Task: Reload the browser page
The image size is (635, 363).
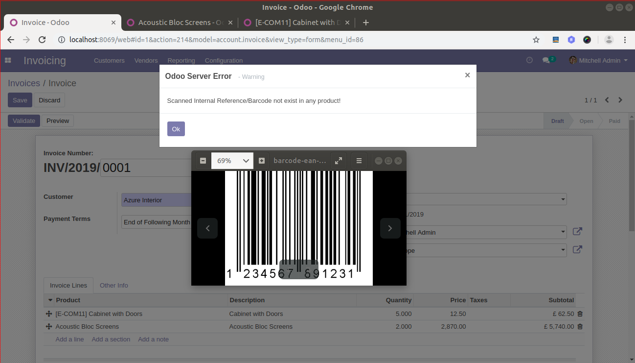Action: (42, 40)
